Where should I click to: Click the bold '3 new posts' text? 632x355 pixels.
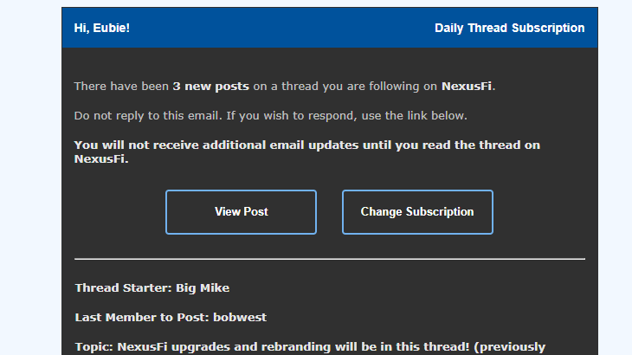click(x=210, y=87)
